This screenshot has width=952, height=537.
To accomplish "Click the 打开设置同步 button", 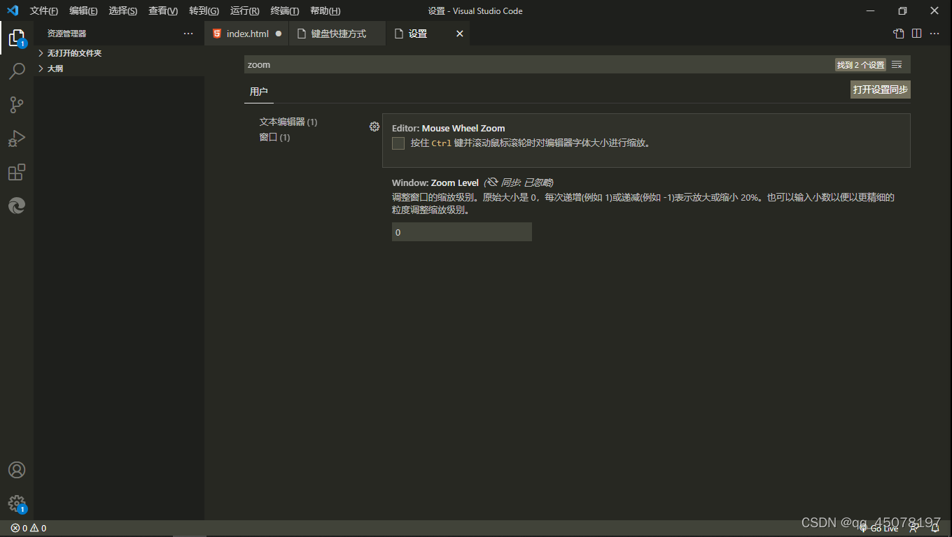I will 881,89.
